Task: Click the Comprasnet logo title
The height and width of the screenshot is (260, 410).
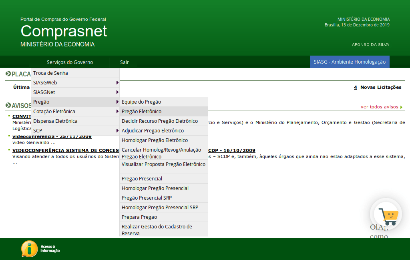Action: point(64,31)
